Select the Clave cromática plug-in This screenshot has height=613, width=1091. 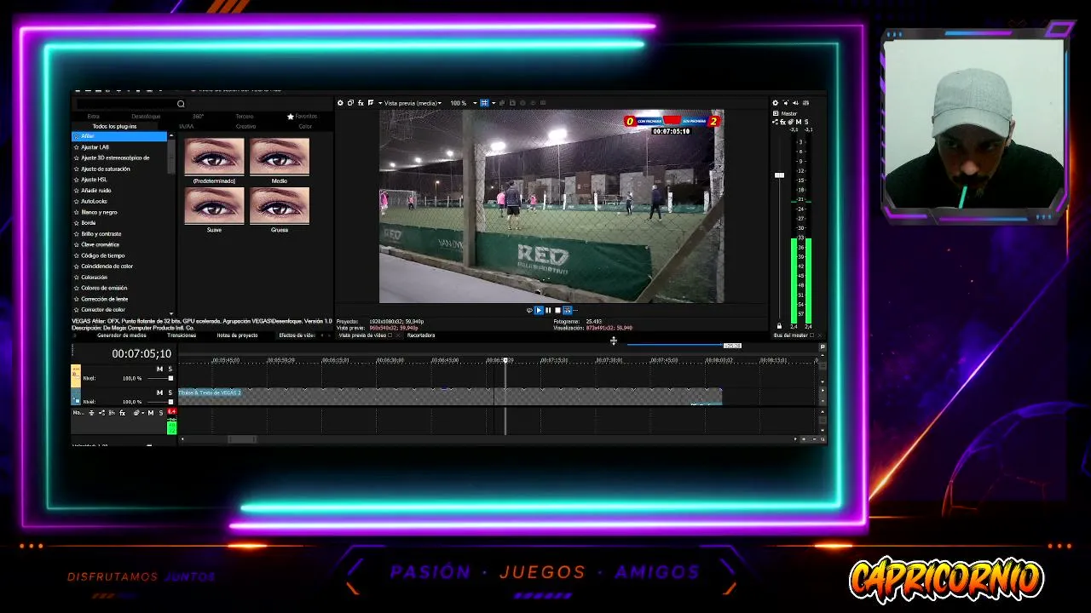click(119, 244)
